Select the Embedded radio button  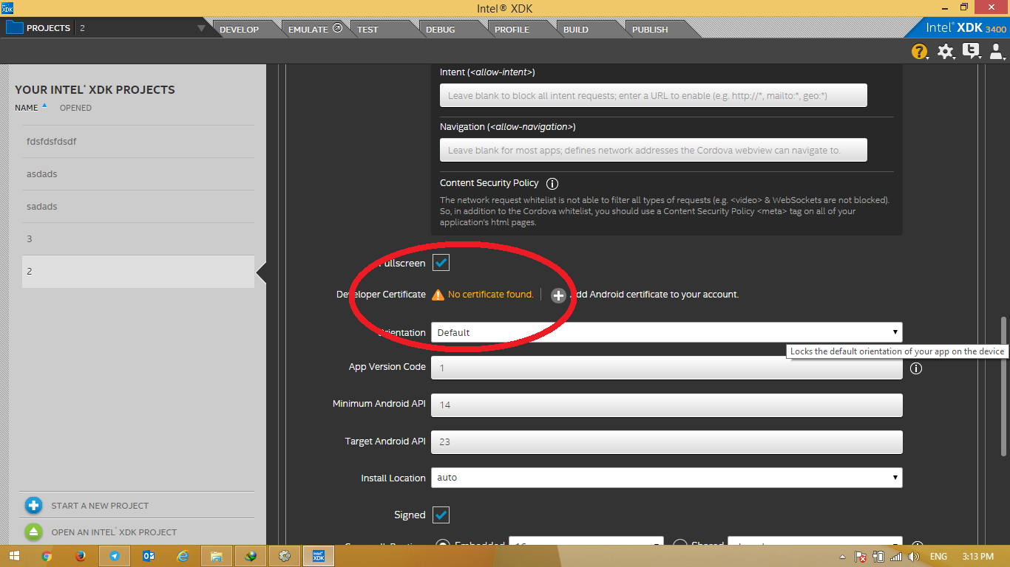point(443,546)
